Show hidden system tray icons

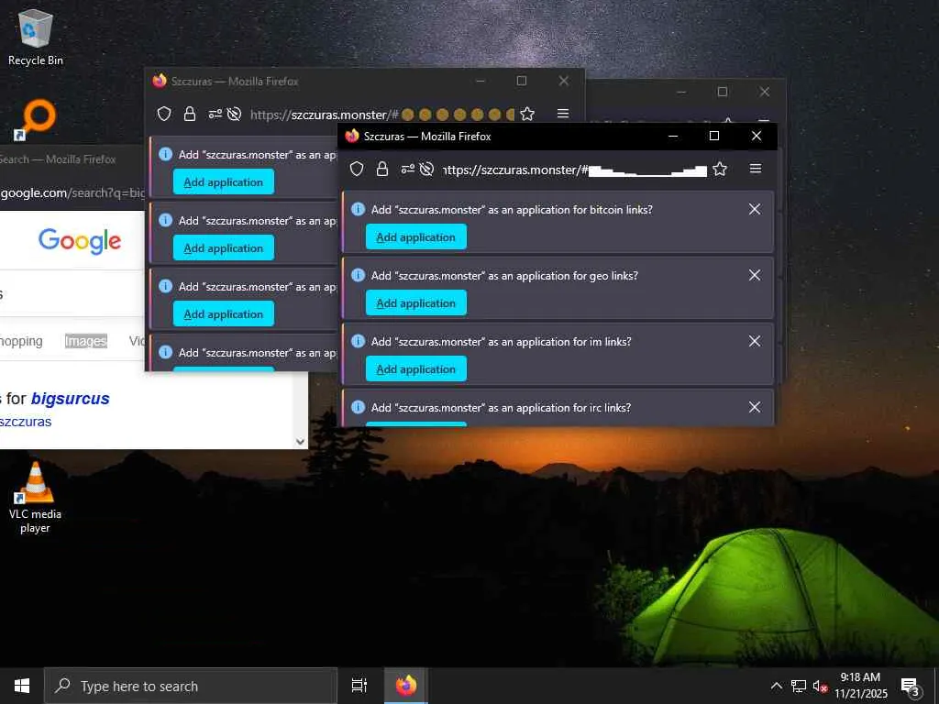(776, 686)
